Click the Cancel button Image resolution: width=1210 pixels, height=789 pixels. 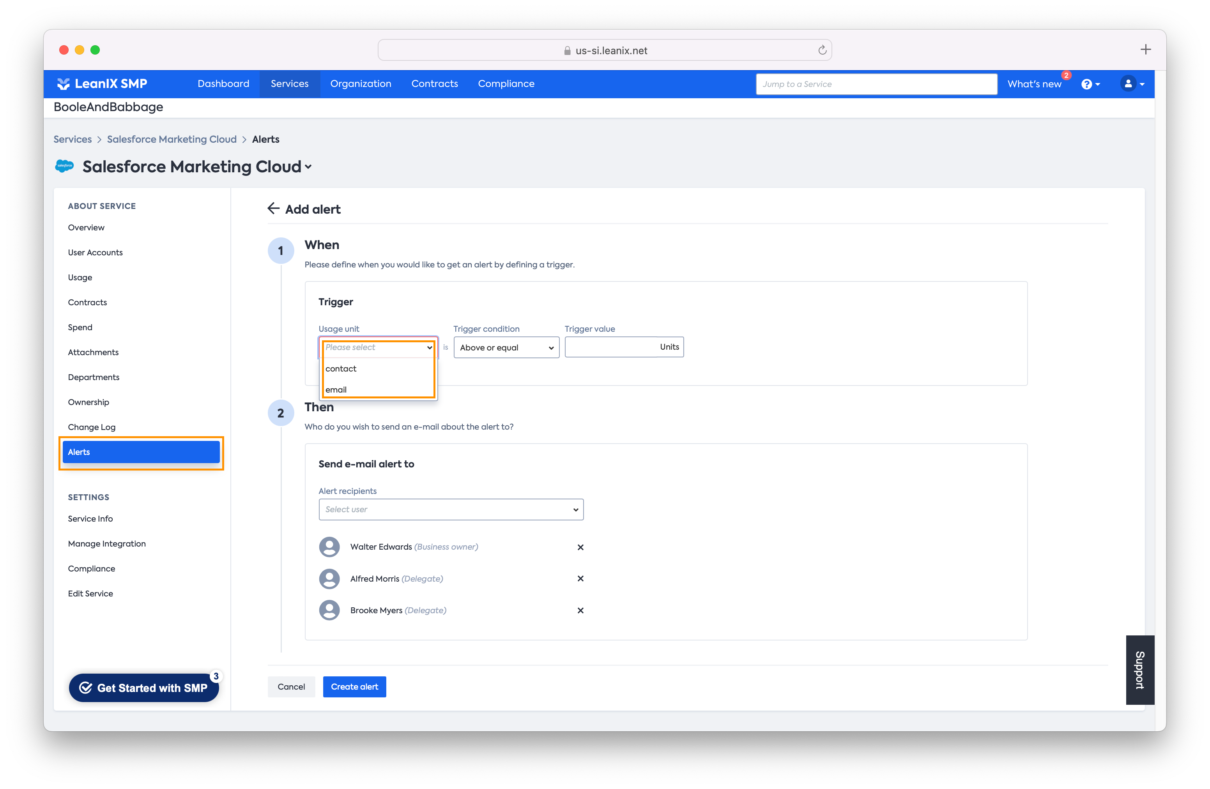(291, 686)
